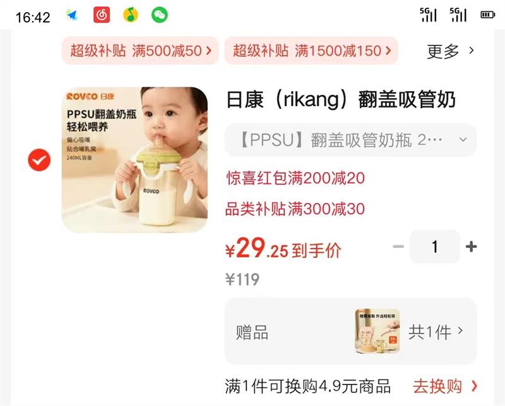Screen dimensions: 505x406
Task: Edit the quantity field showing 1
Action: (435, 247)
